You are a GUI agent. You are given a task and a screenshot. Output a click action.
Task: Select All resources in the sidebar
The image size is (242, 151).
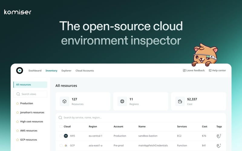(30, 85)
